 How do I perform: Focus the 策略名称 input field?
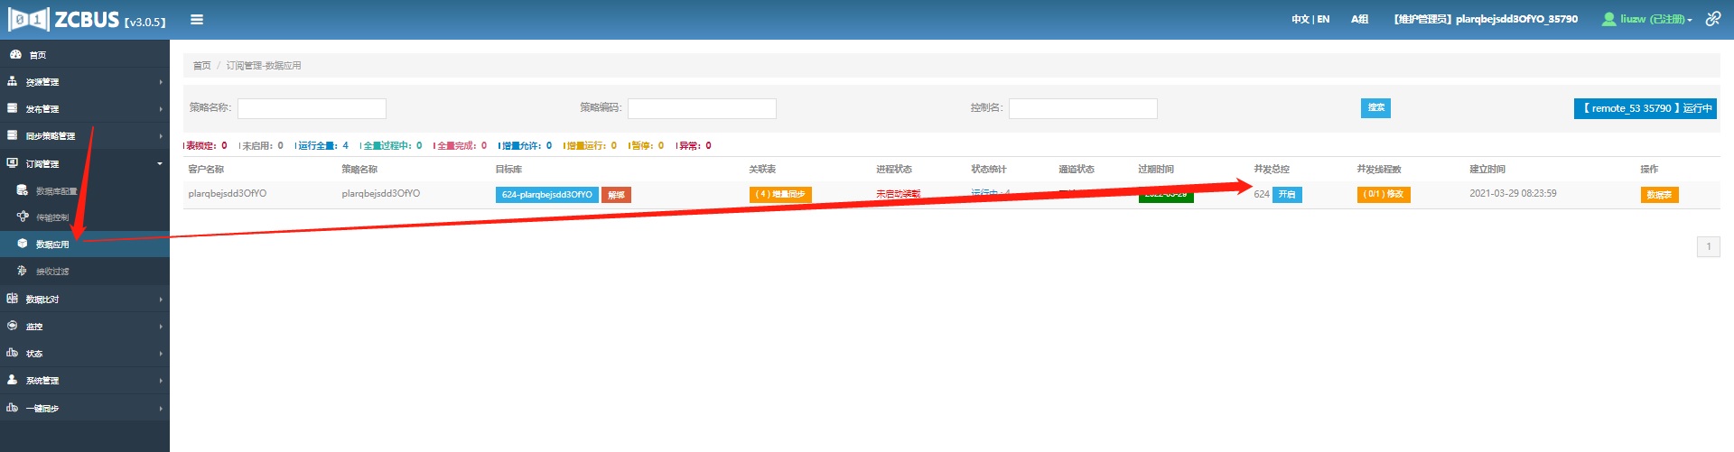312,108
